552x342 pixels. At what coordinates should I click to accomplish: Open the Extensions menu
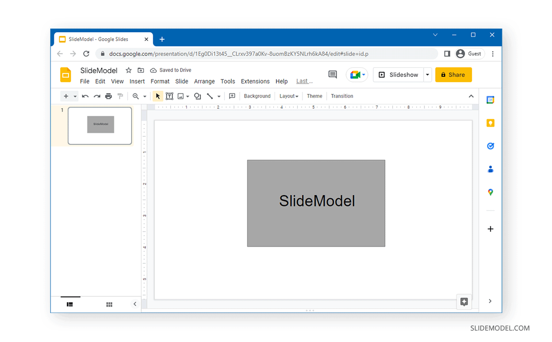(255, 81)
